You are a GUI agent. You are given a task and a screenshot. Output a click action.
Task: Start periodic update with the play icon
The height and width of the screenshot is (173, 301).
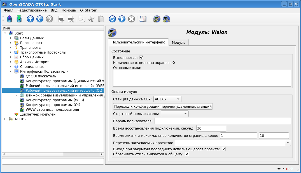point(122,19)
